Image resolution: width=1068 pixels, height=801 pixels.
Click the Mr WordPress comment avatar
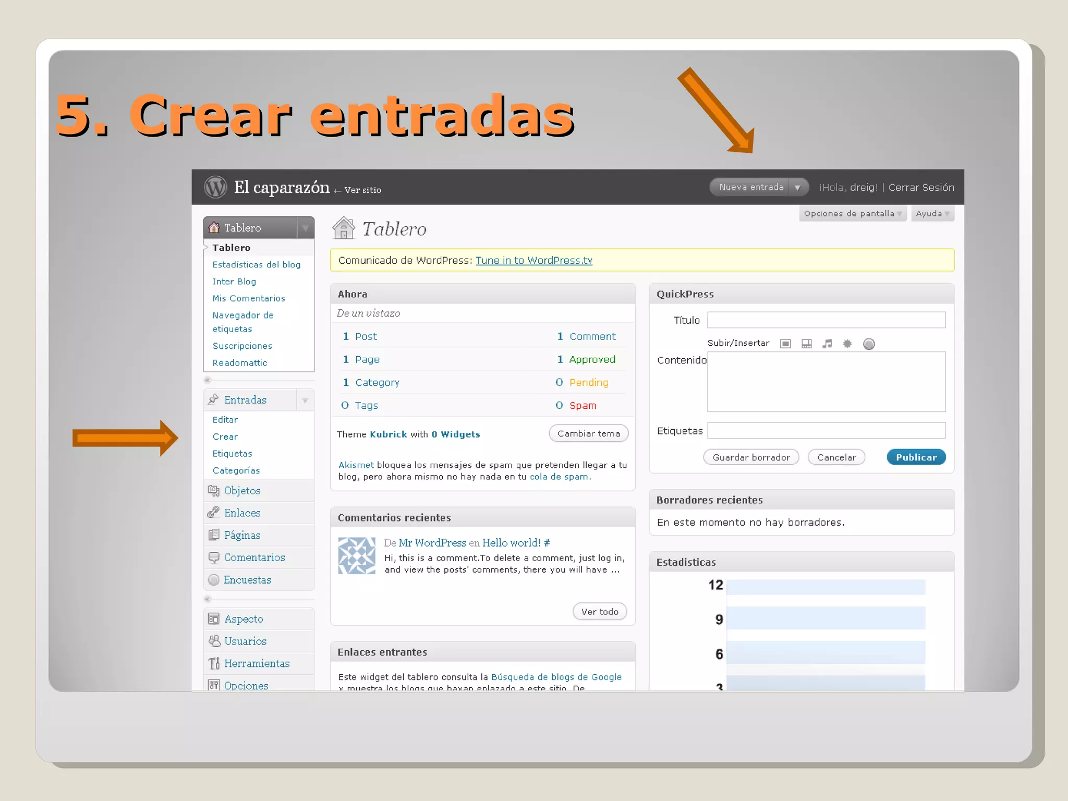pyautogui.click(x=357, y=555)
